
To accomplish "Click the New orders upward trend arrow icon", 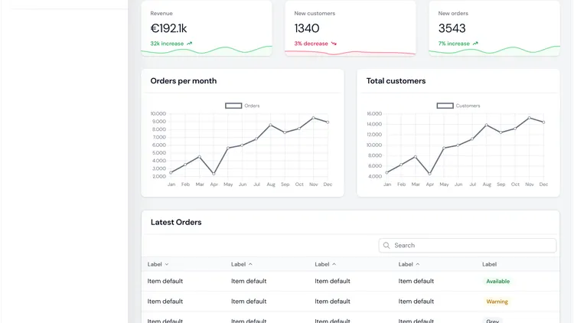I will (x=475, y=44).
